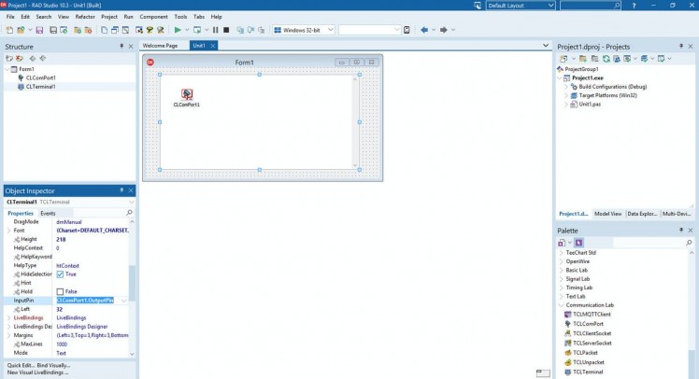Click the View Form toolbar icon
This screenshot has height=379, width=699.
click(x=115, y=30)
